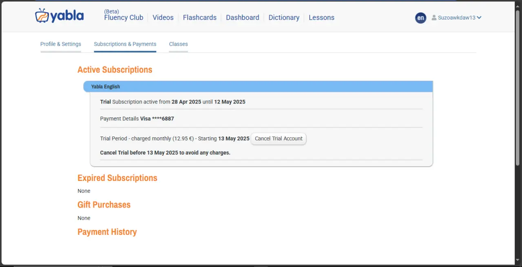
Task: Click the Visa ****6887 payment details
Action: point(157,119)
